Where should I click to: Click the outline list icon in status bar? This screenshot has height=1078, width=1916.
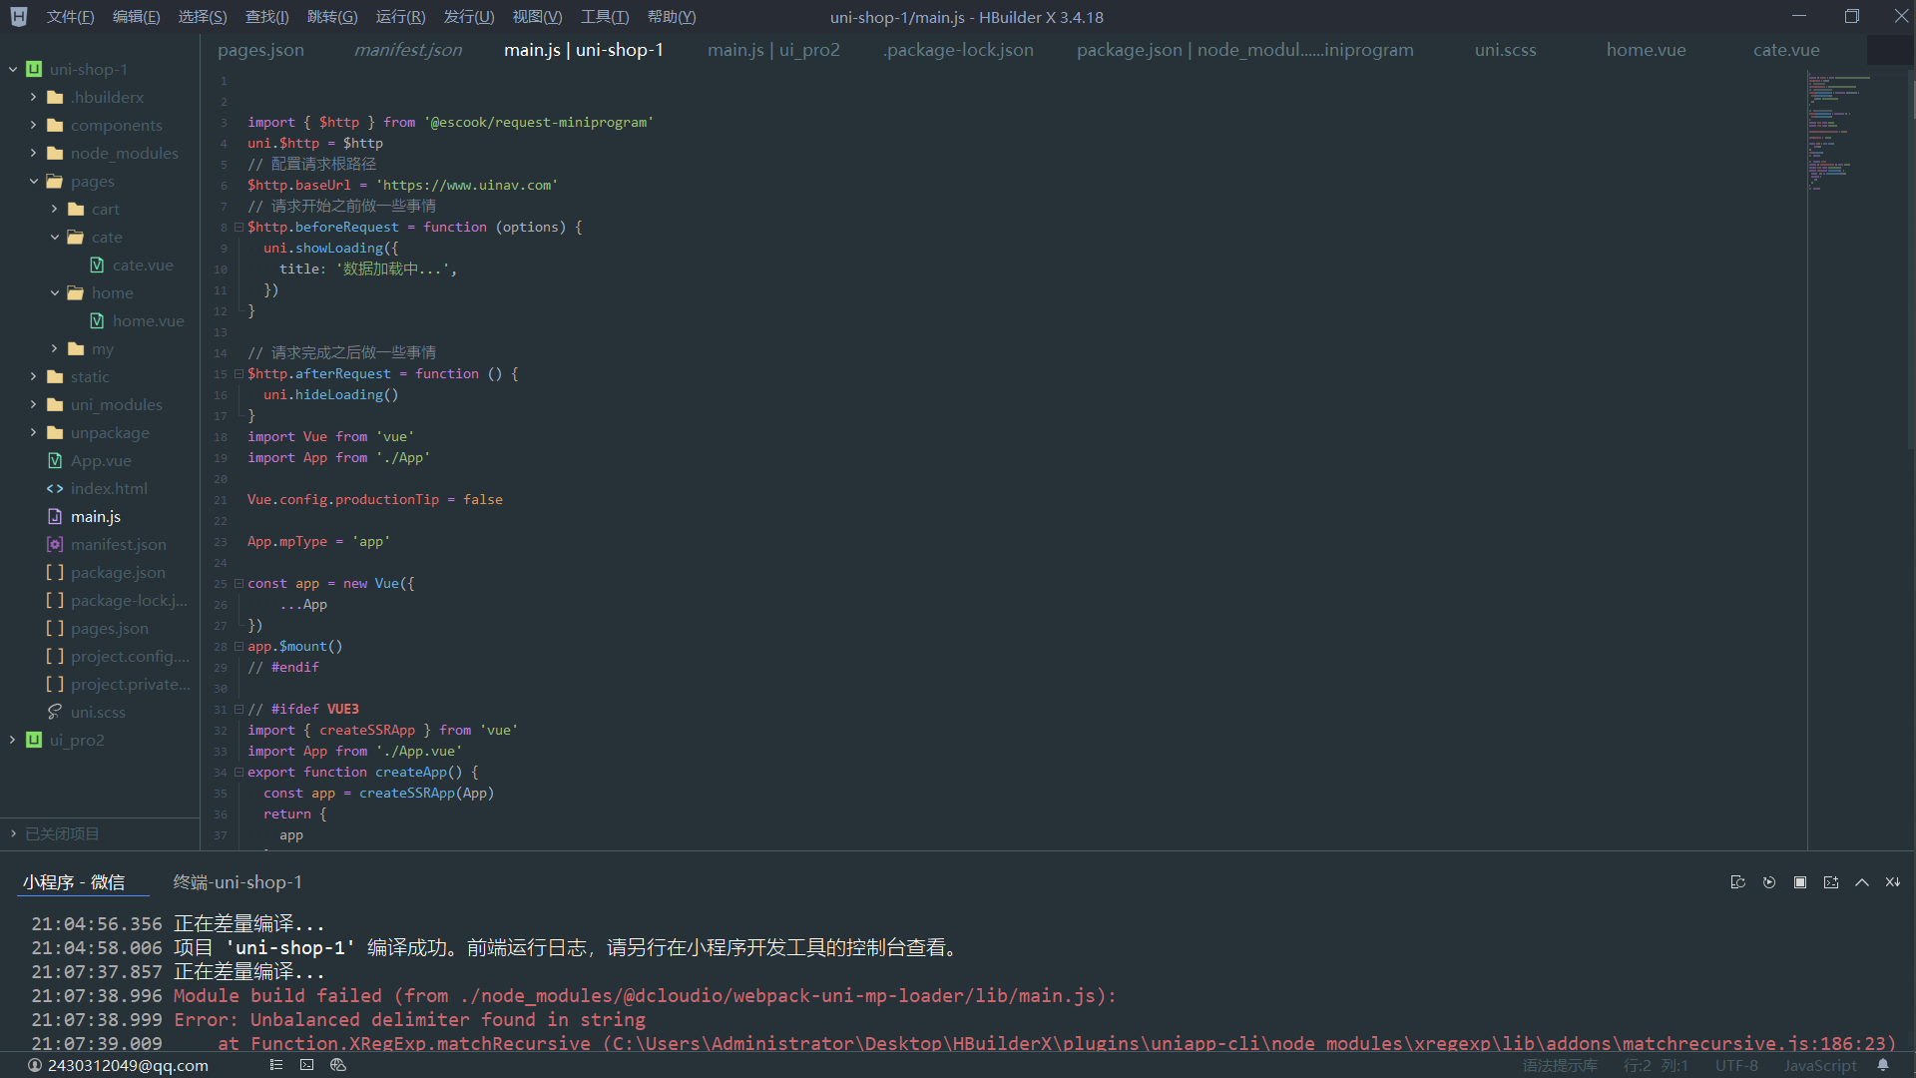pos(276,1065)
